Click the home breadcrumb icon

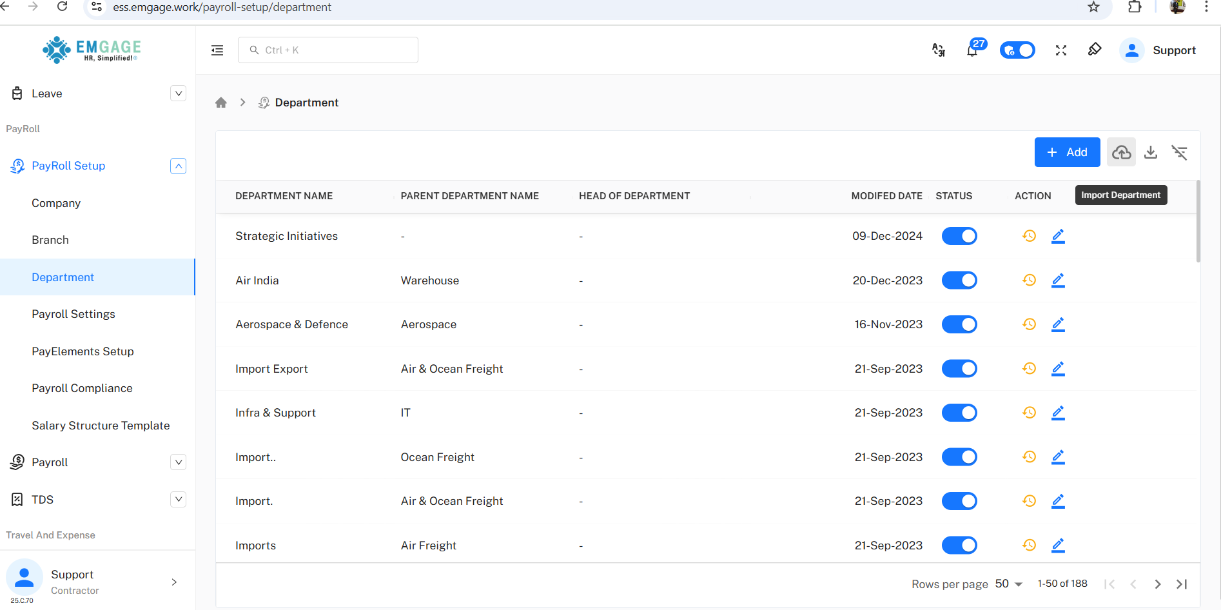tap(221, 103)
